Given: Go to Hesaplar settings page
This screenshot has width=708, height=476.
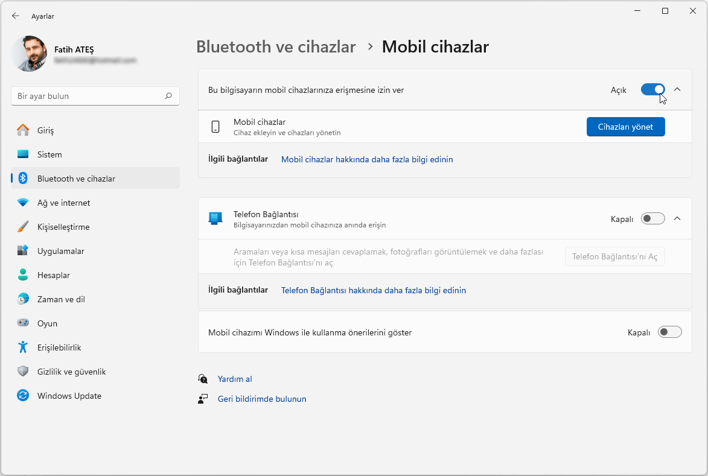Looking at the screenshot, I should click(x=54, y=275).
